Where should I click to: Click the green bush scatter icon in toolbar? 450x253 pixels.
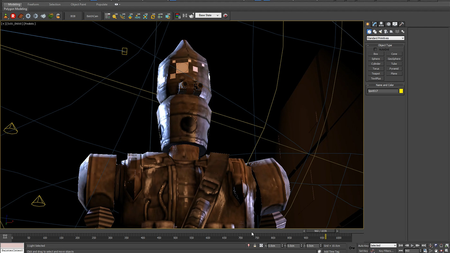(51, 16)
